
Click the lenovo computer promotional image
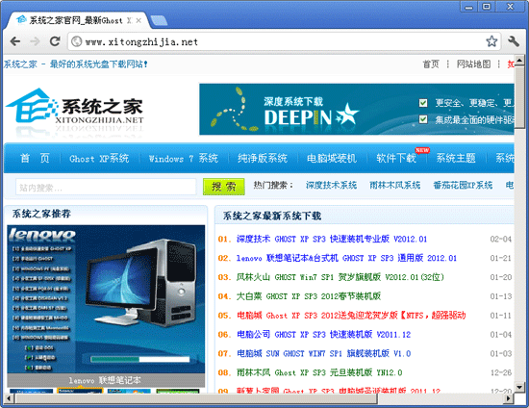(x=106, y=299)
